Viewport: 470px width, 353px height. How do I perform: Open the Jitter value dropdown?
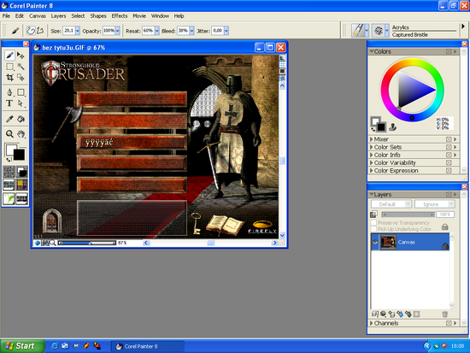point(226,31)
